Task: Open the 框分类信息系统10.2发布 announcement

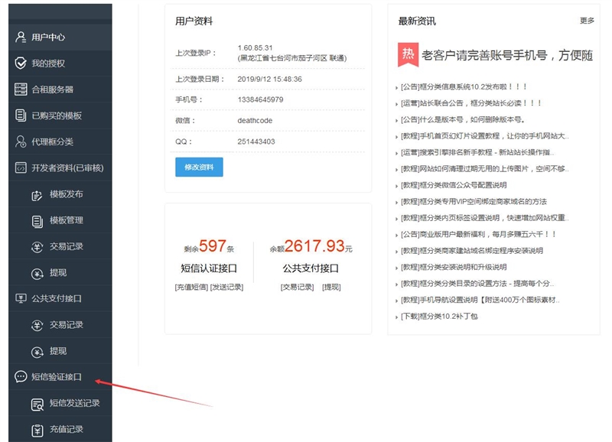Action: 464,87
